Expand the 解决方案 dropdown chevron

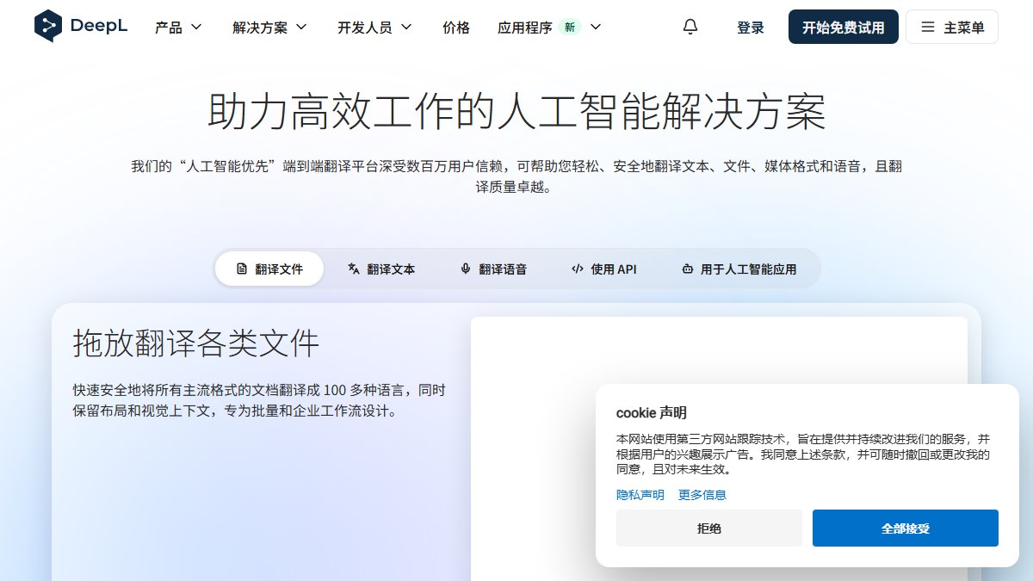click(301, 27)
